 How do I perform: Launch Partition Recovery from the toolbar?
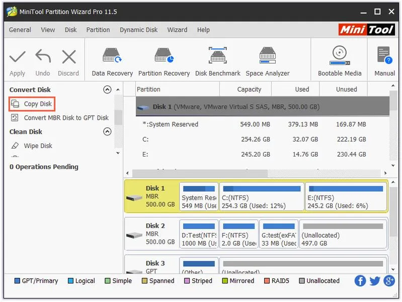164,62
